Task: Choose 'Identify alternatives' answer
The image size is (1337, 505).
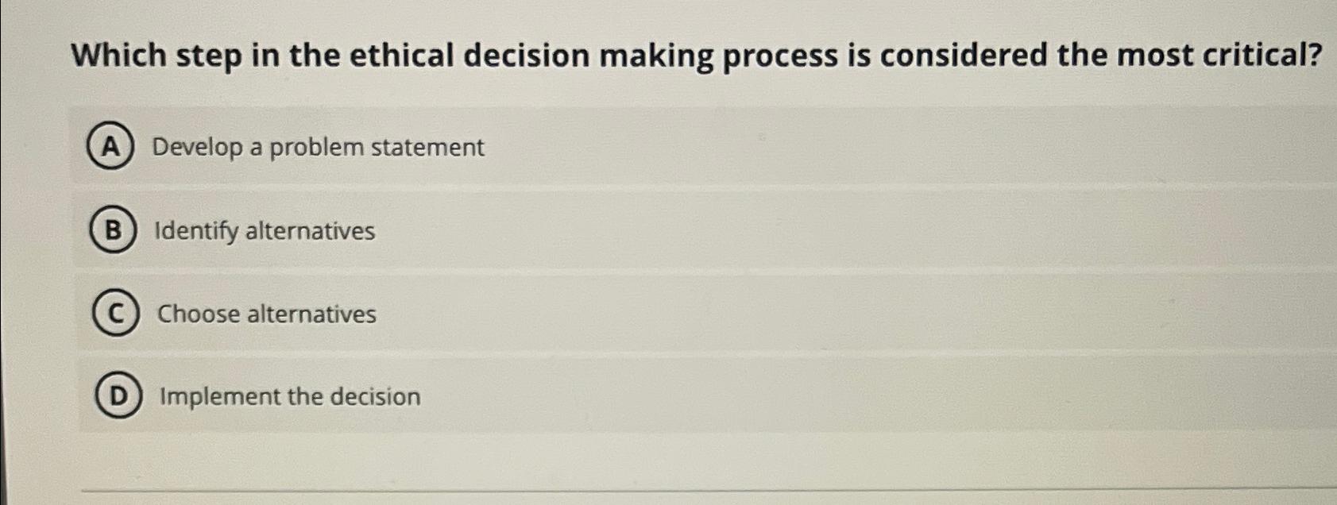Action: click(x=265, y=230)
